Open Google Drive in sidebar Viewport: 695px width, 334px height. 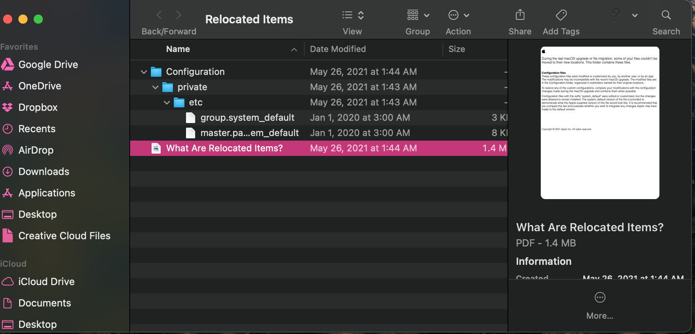(48, 65)
